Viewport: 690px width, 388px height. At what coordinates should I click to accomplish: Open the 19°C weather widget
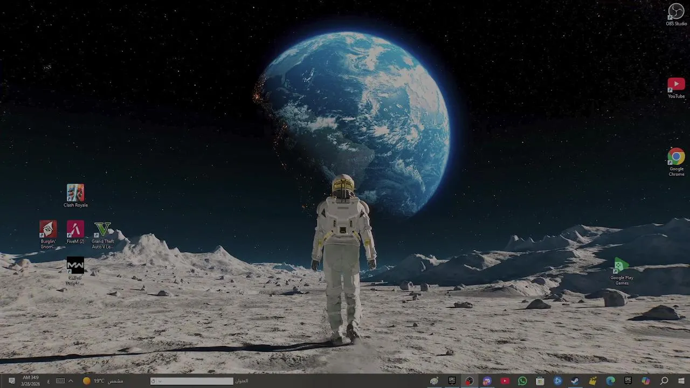tap(102, 381)
